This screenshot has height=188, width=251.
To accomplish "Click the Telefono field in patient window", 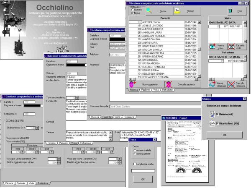I will point(117,55).
